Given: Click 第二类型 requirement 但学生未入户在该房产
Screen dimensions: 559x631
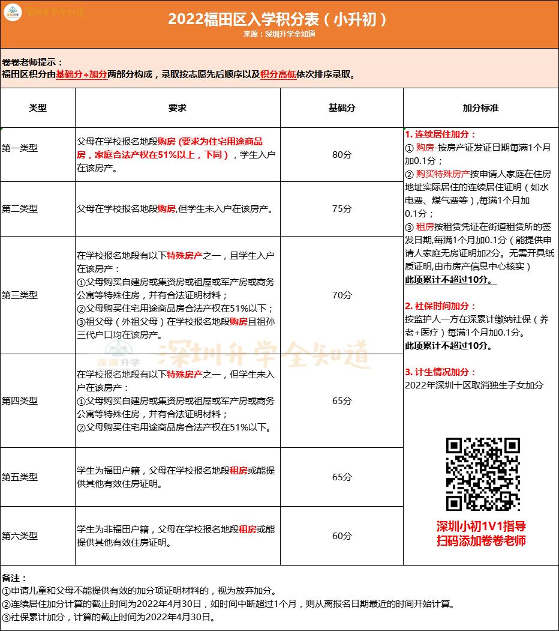Looking at the screenshot, I should coord(176,209).
